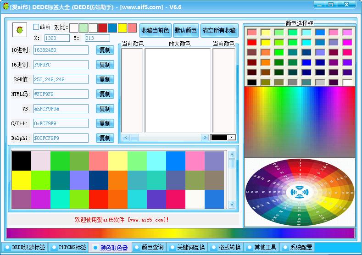Click the Y coordinate field
The width and height of the screenshot is (362, 255).
click(97, 38)
